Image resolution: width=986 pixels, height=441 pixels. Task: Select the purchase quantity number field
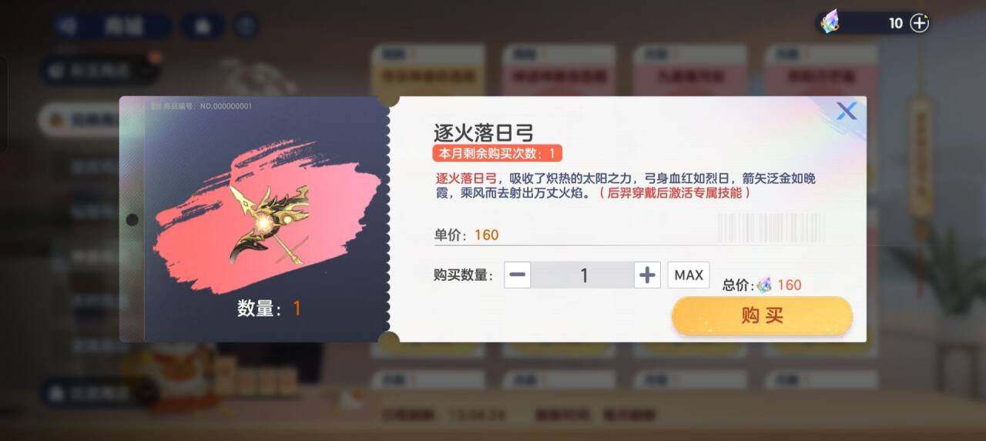pos(582,275)
